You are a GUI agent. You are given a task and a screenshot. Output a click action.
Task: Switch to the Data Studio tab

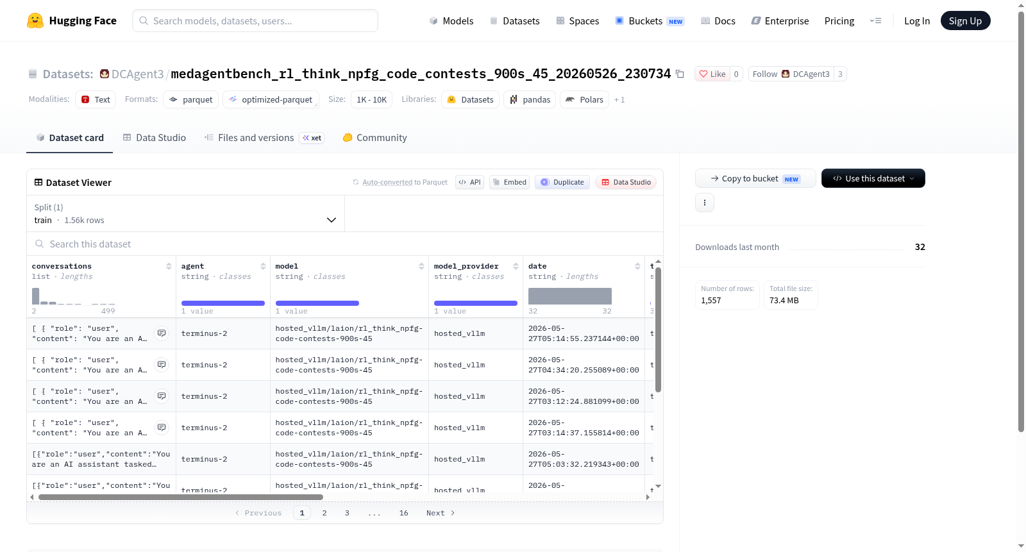[155, 138]
